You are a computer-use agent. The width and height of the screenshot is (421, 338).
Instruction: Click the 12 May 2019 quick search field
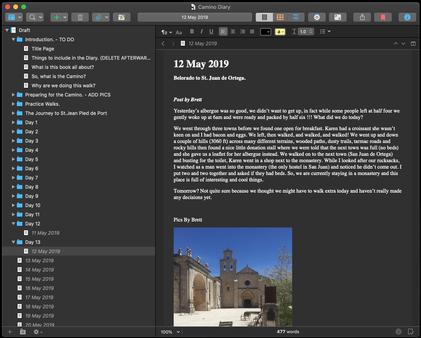pos(194,17)
